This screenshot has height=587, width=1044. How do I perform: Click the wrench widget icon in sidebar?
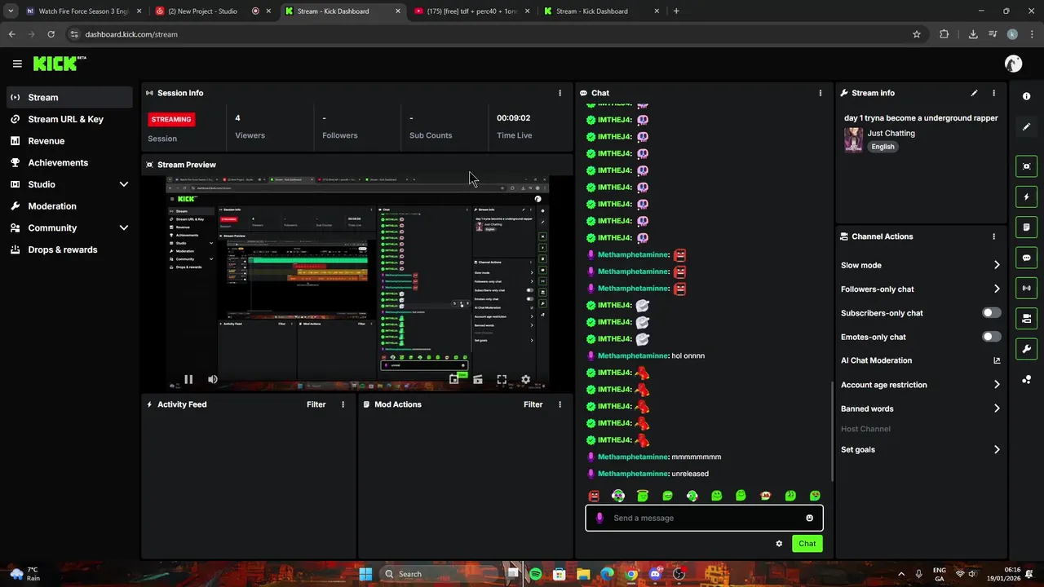pos(1026,349)
